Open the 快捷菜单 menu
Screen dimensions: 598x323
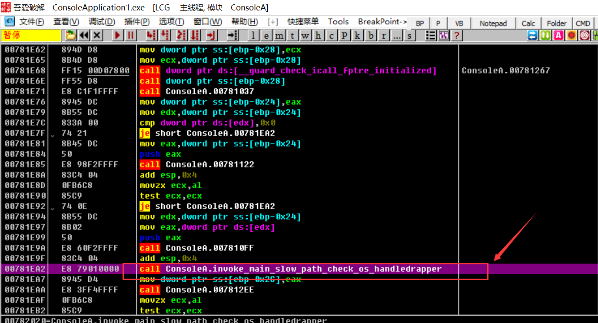pos(303,22)
